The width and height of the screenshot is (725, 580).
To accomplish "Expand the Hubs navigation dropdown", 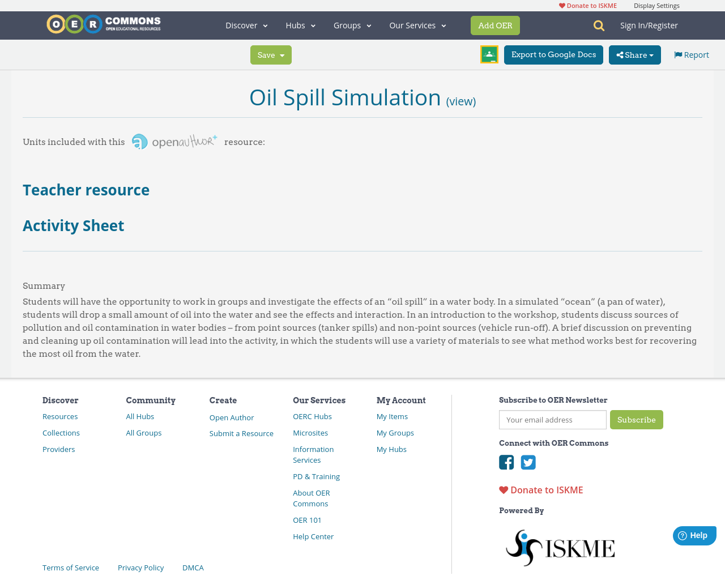I will pos(300,25).
